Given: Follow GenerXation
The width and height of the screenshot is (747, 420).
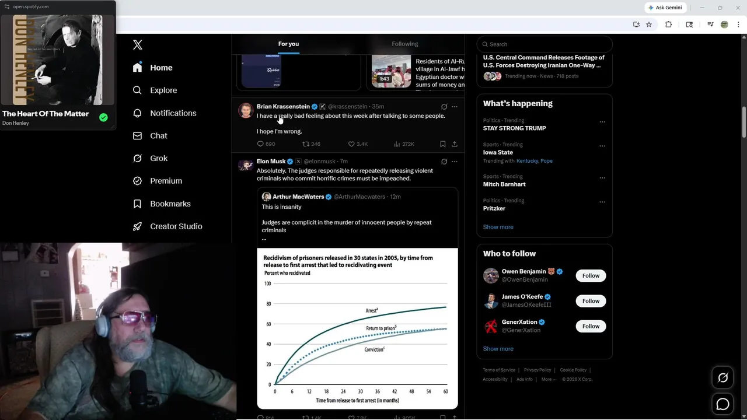Looking at the screenshot, I should coord(591,326).
